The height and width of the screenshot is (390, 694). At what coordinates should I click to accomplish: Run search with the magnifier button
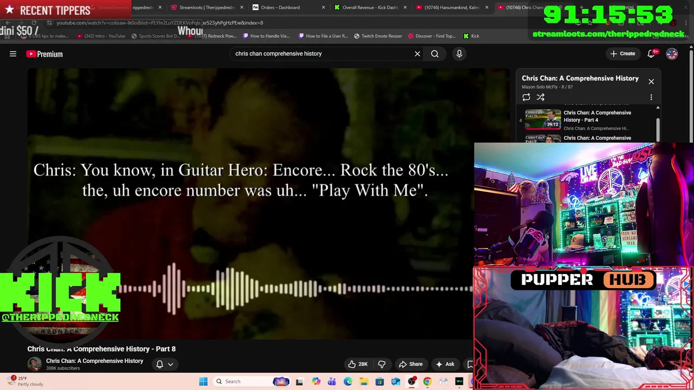click(435, 54)
